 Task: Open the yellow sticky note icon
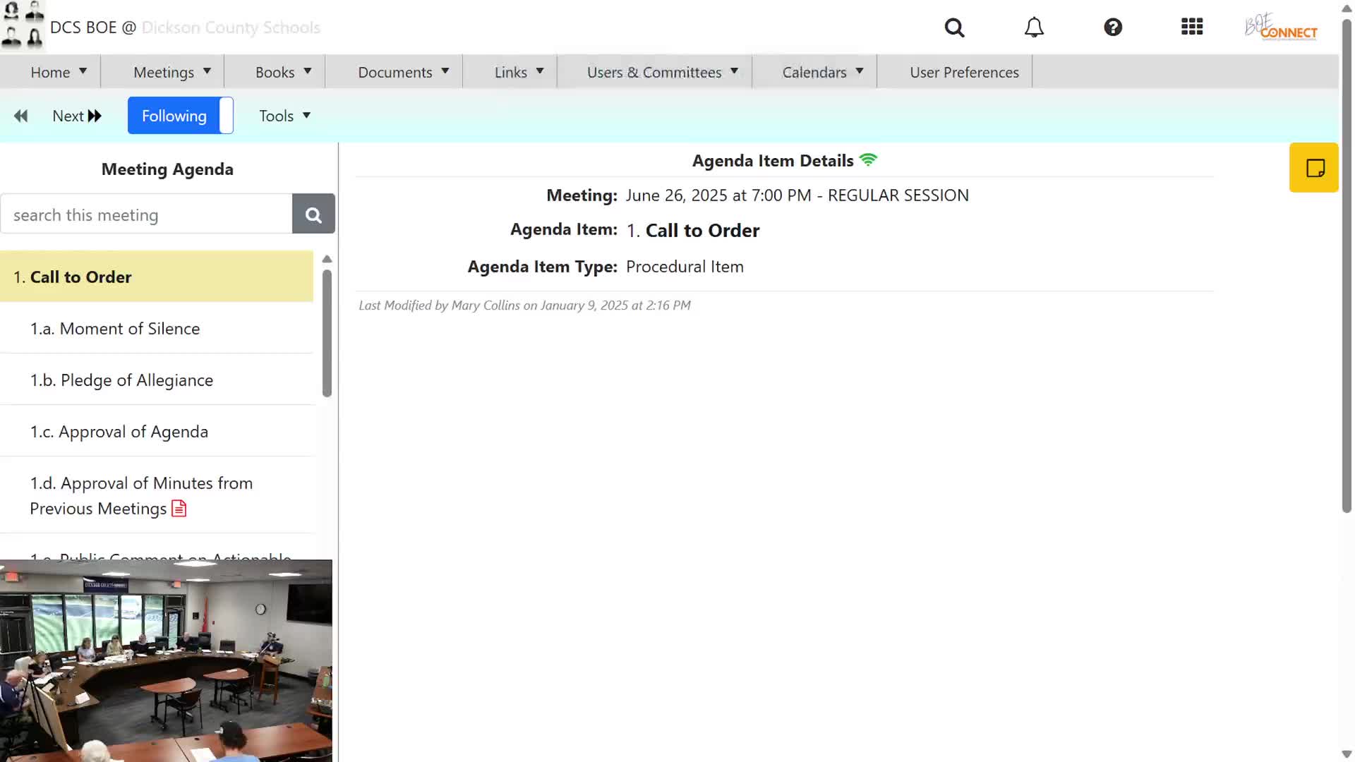pos(1314,168)
